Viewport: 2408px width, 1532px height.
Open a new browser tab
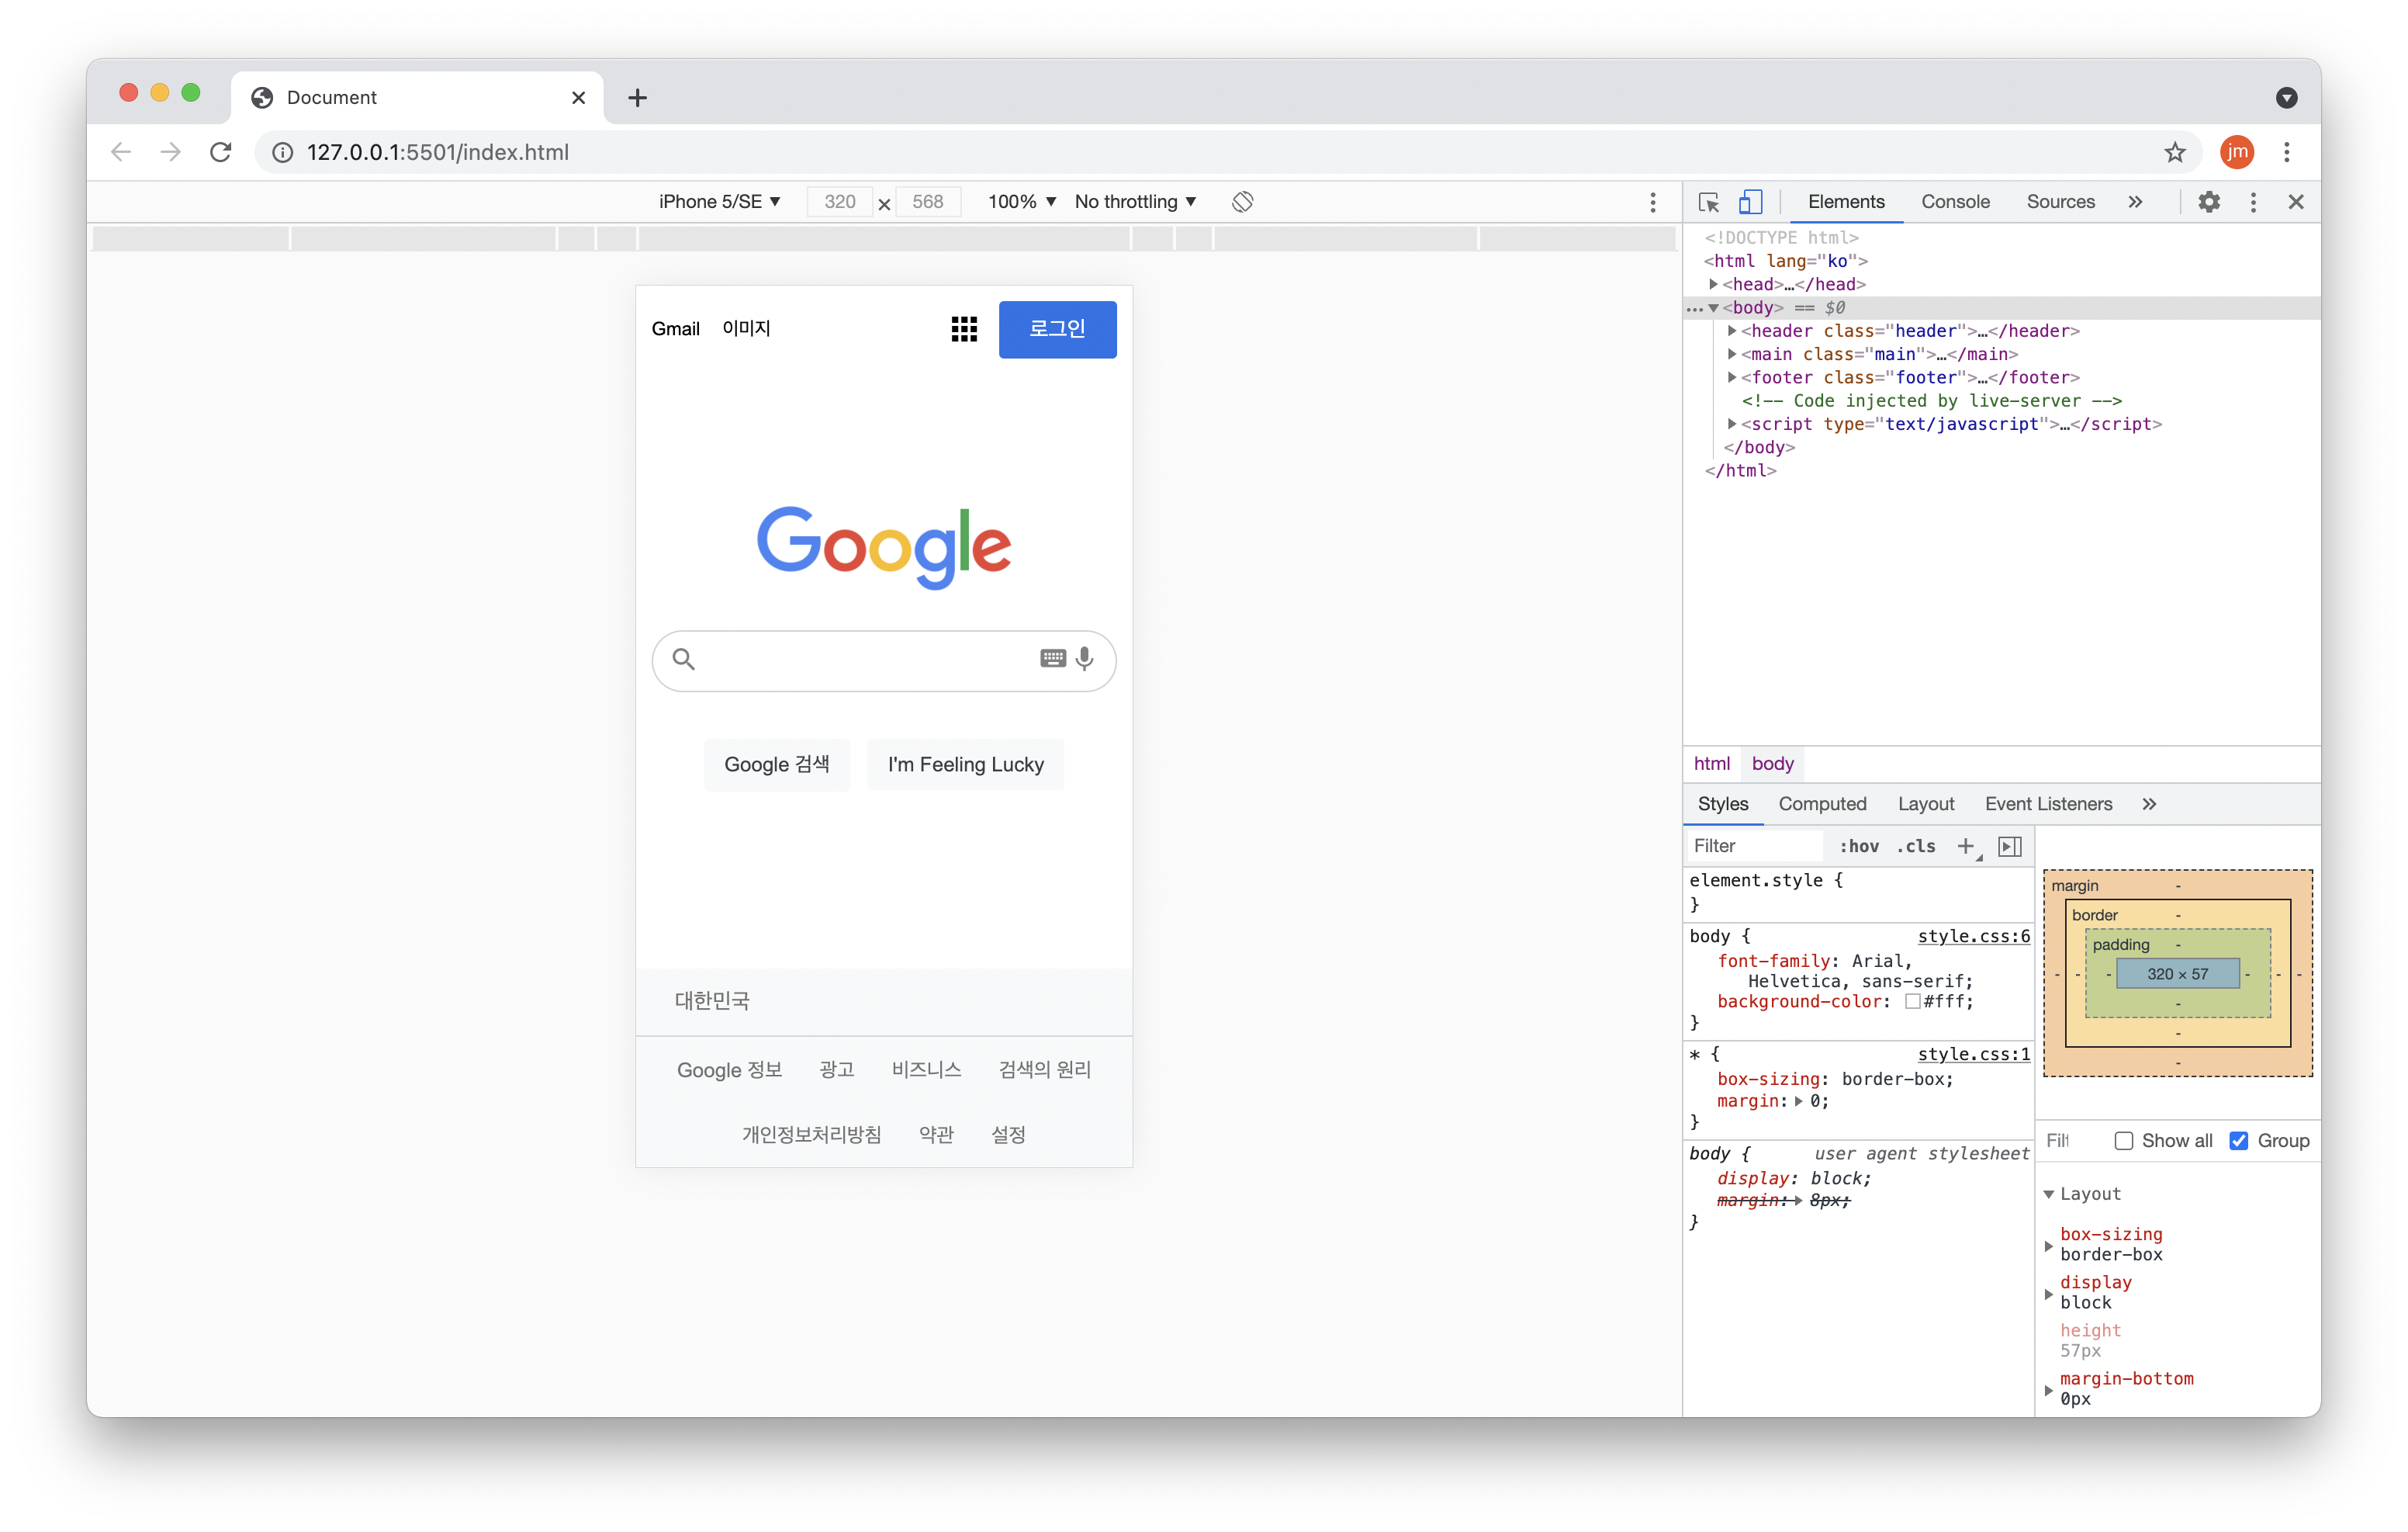[638, 98]
